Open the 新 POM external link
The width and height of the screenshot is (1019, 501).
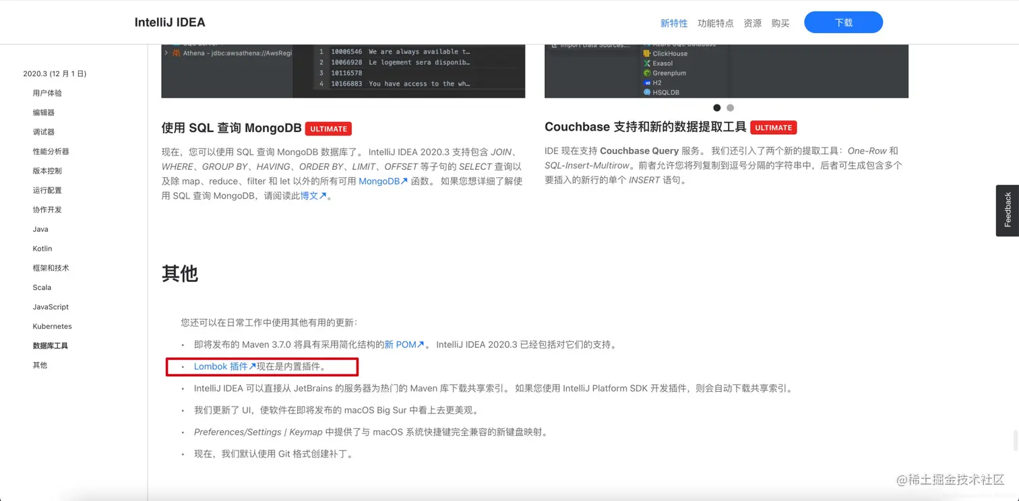tap(404, 345)
